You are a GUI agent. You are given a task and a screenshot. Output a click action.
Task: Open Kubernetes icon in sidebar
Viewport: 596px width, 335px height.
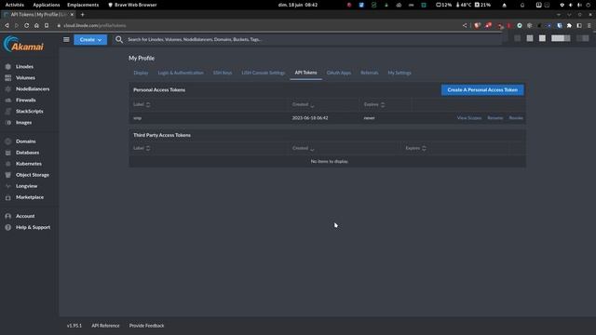click(8, 164)
